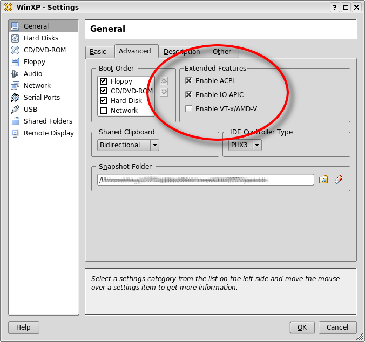Open the Shared Folders settings icon
Viewport: 365px width, 342px height.
(x=15, y=121)
